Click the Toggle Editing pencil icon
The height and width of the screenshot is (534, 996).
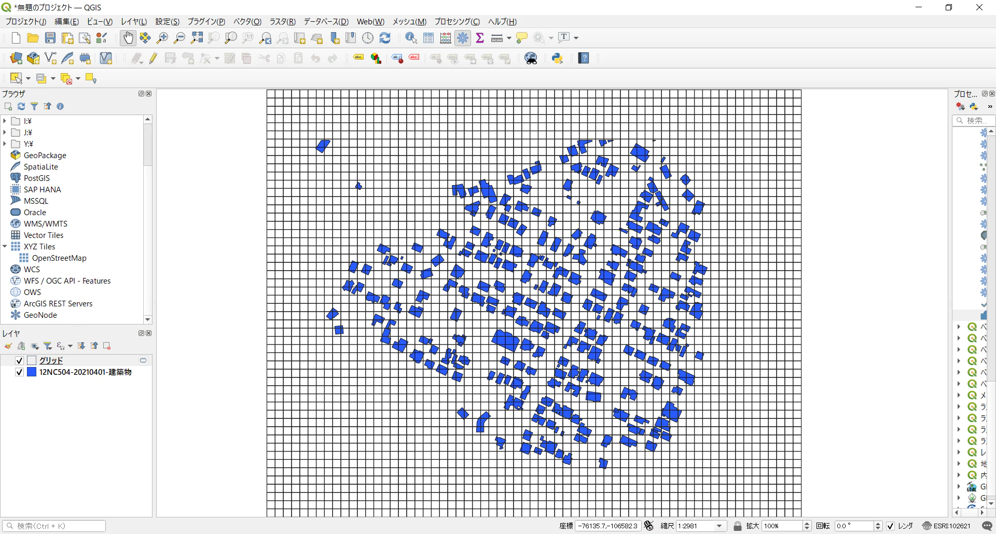pyautogui.click(x=153, y=58)
